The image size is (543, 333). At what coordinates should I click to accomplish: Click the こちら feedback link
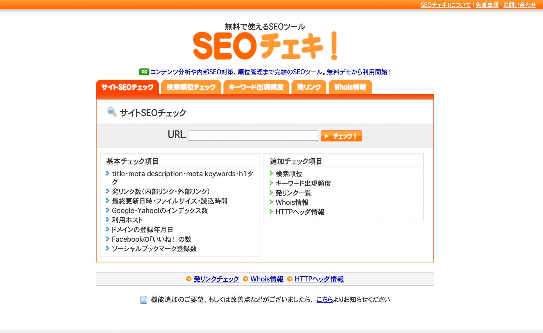pyautogui.click(x=325, y=300)
